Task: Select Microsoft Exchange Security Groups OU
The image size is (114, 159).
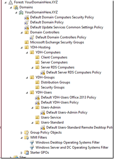Action: [57, 42]
